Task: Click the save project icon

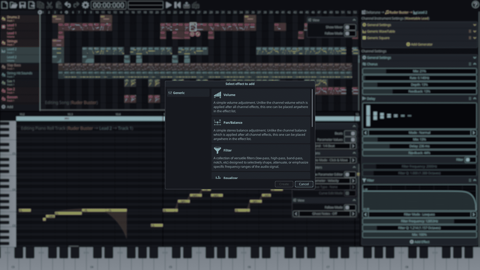Action: [22, 5]
